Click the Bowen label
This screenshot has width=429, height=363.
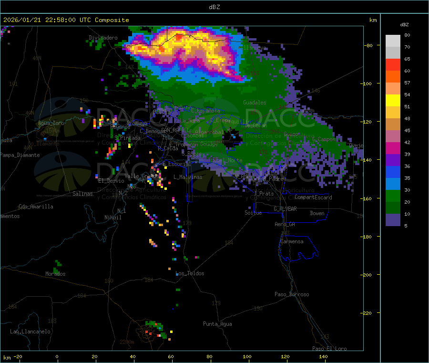[317, 213]
